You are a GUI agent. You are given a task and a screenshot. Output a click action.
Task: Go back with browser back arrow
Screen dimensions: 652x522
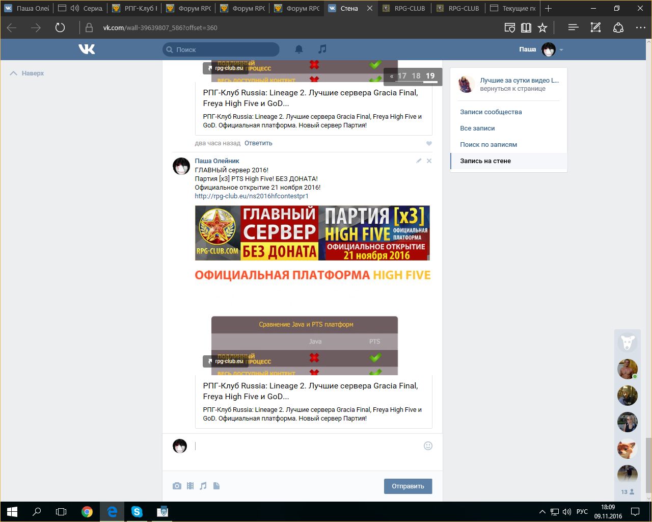(12, 28)
